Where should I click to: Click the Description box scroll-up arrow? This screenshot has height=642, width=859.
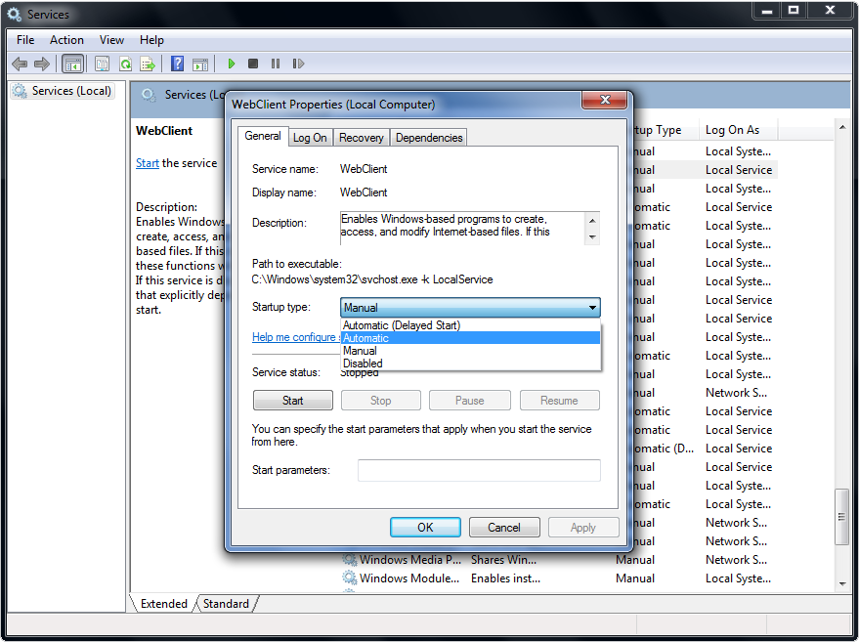pos(592,221)
